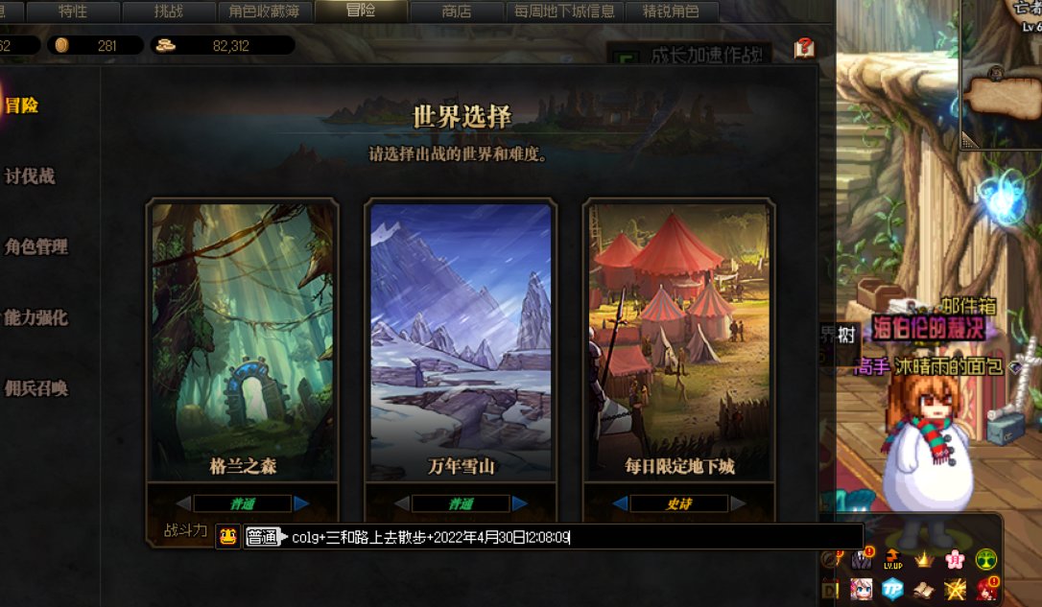Screen dimensions: 1042x607
Task: Select previous difficulty for 格兰之森
Action: [x=184, y=503]
